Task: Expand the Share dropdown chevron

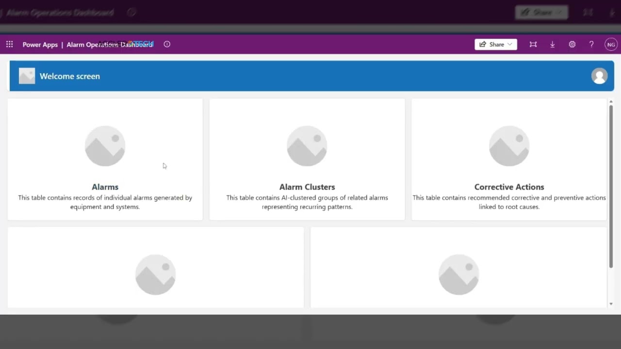Action: coord(510,44)
